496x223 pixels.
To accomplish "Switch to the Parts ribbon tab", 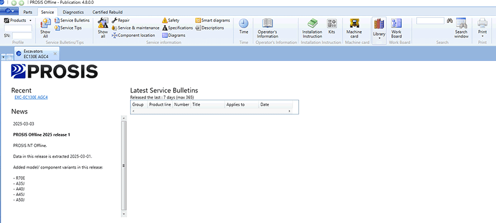I will 28,12.
